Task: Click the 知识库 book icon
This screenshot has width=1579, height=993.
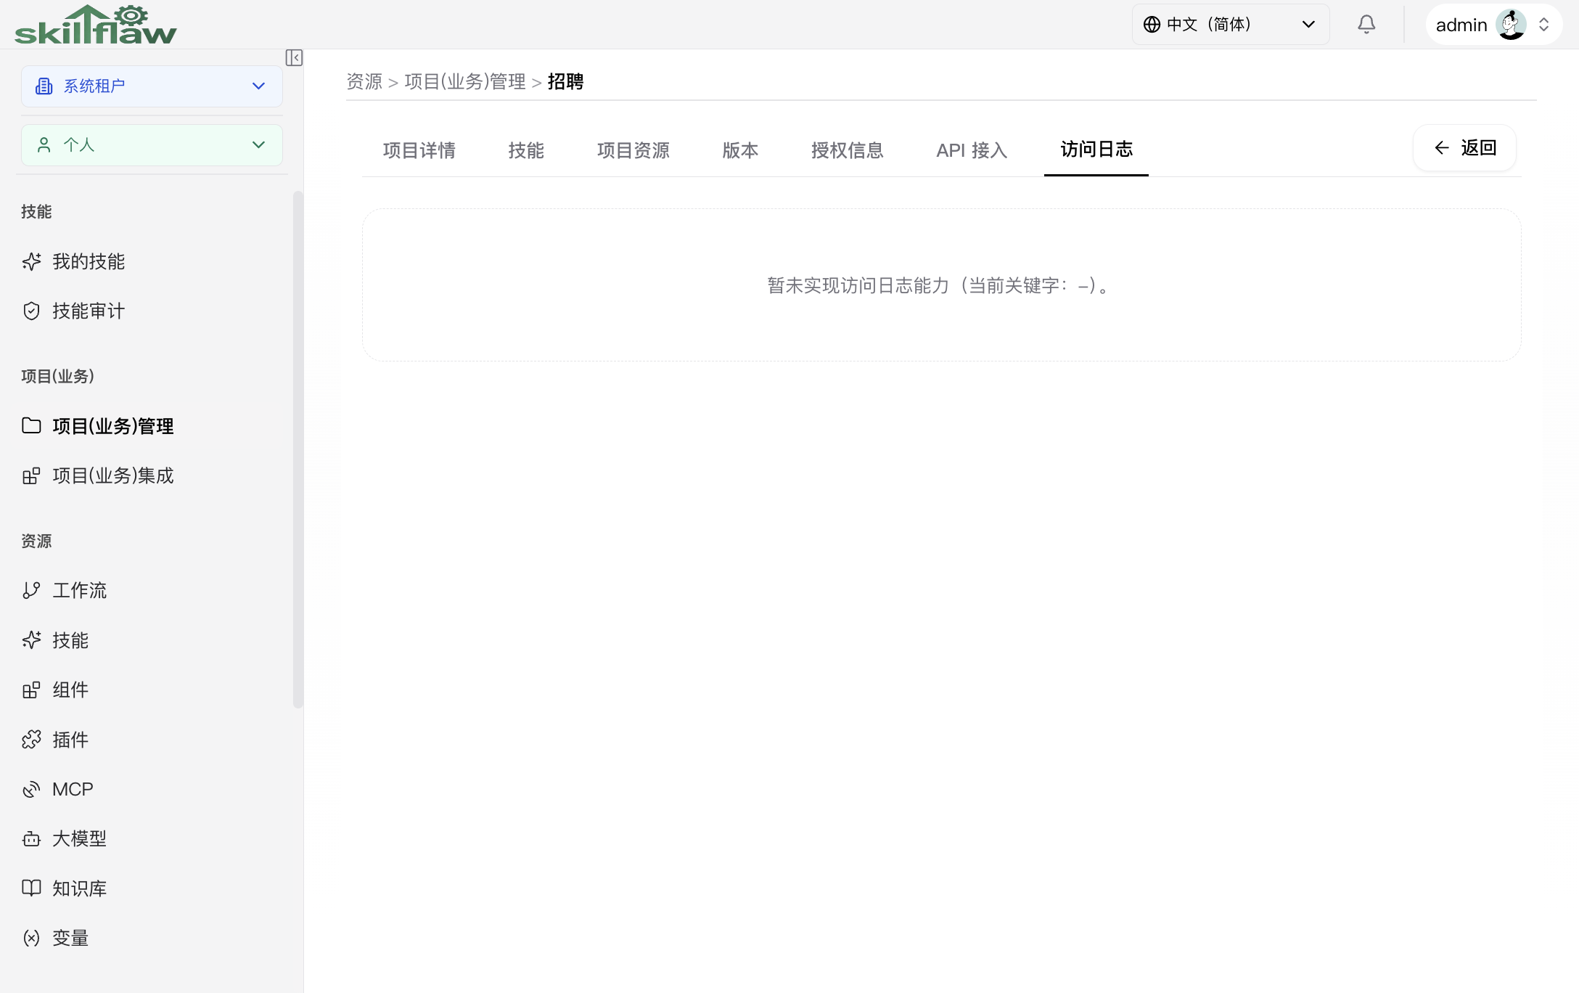Action: click(x=31, y=888)
